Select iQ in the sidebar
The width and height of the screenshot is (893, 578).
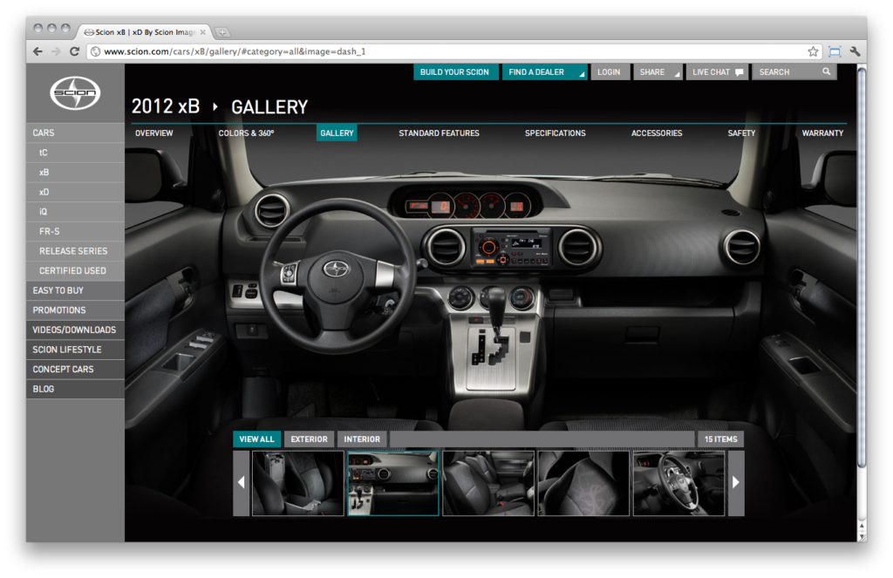(x=75, y=212)
